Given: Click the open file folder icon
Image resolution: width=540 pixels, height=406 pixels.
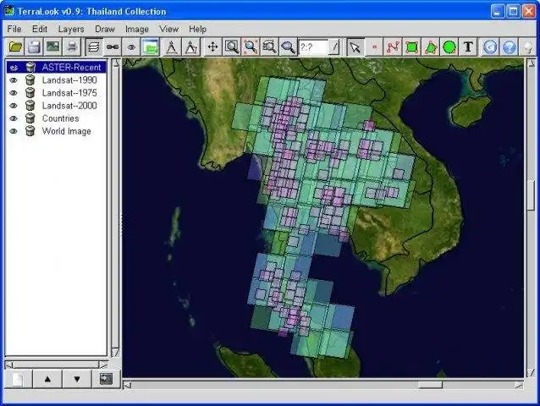Looking at the screenshot, I should coord(15,47).
